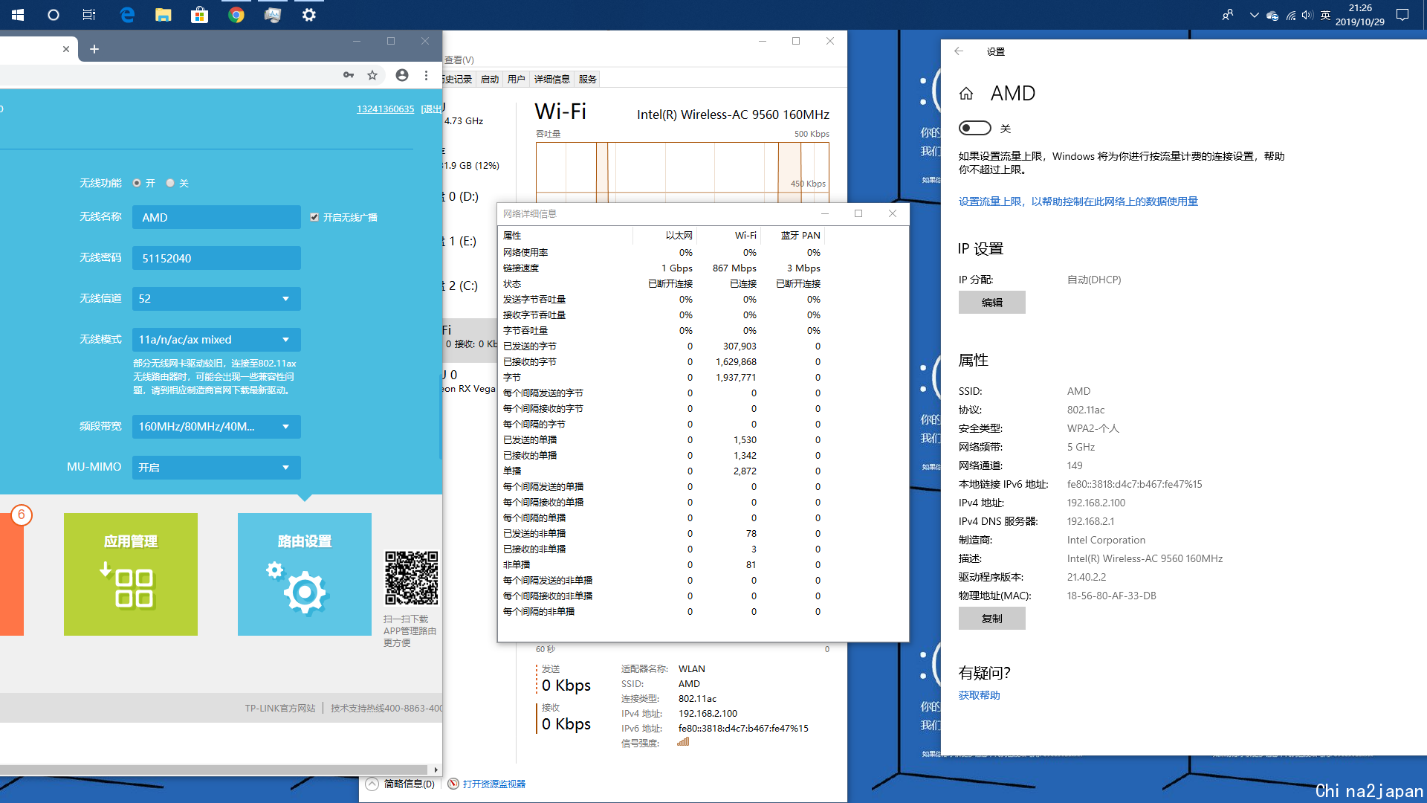Click the 属性 column header
The width and height of the screenshot is (1427, 803).
tap(566, 236)
